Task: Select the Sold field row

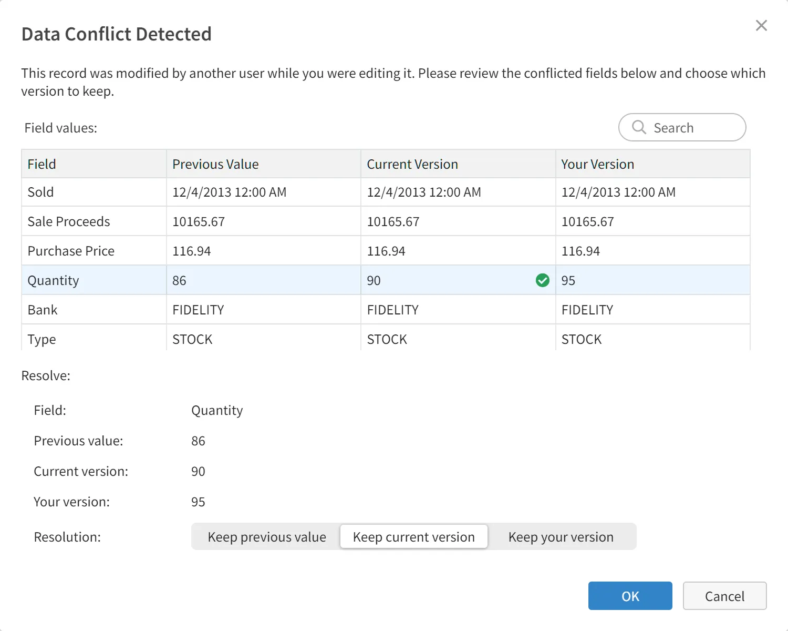Action: pos(40,192)
